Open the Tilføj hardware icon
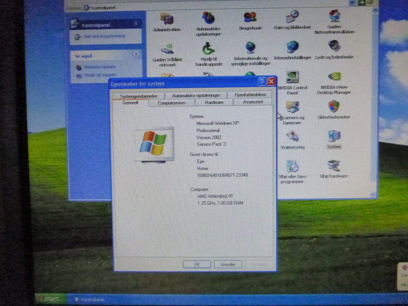 click(x=333, y=169)
